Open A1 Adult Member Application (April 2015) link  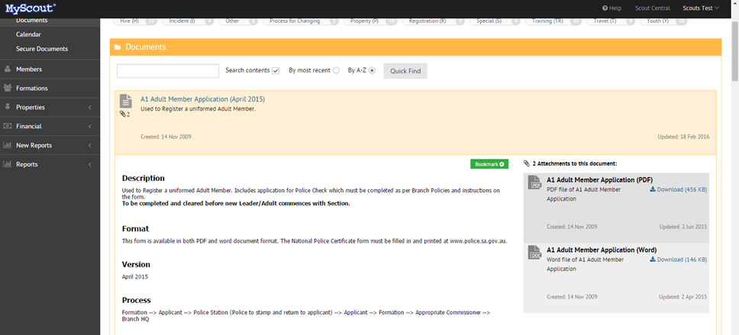202,99
